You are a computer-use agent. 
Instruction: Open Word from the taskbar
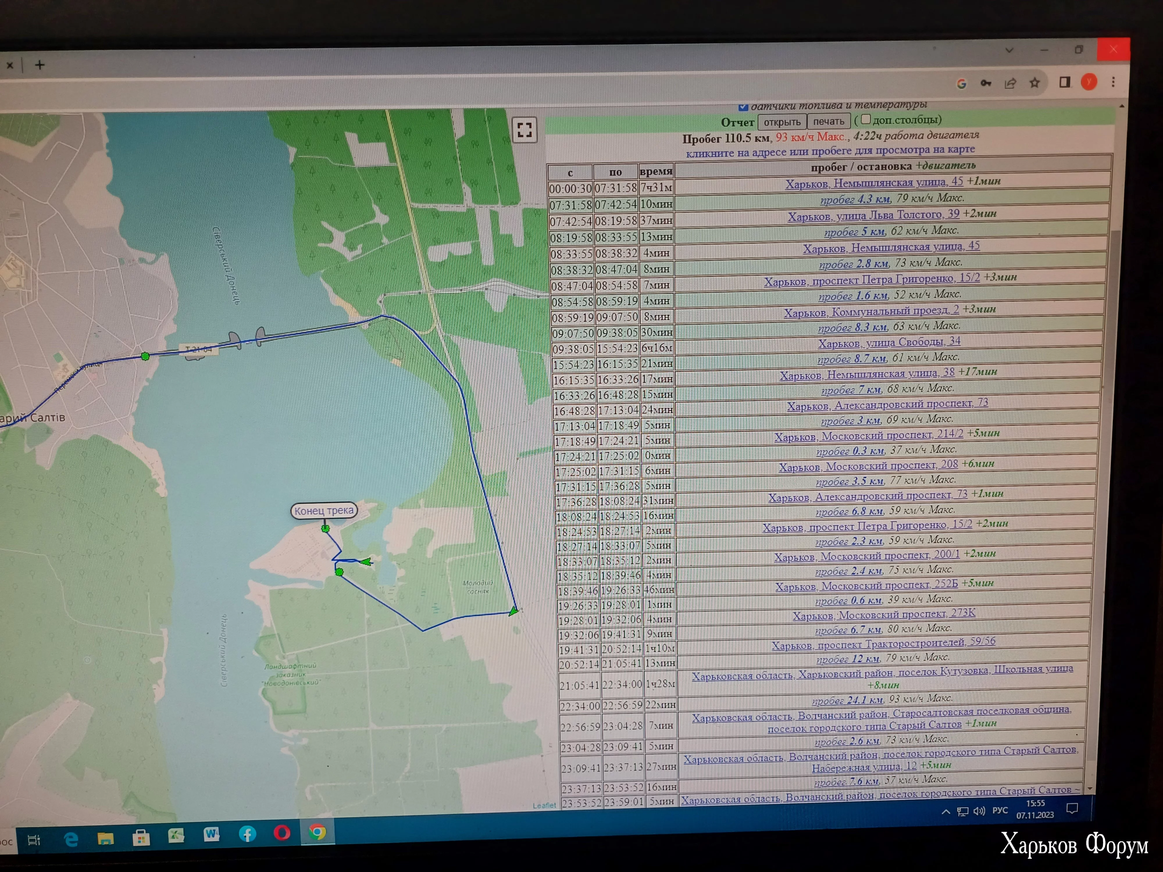click(211, 835)
